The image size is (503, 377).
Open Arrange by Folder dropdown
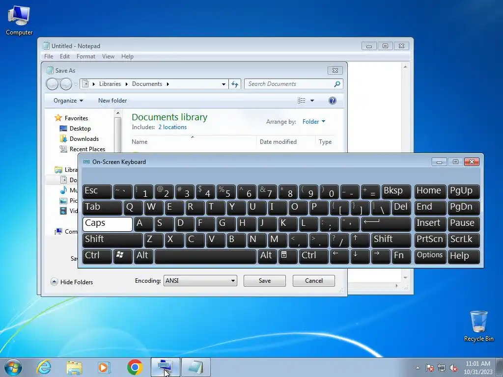coord(314,122)
